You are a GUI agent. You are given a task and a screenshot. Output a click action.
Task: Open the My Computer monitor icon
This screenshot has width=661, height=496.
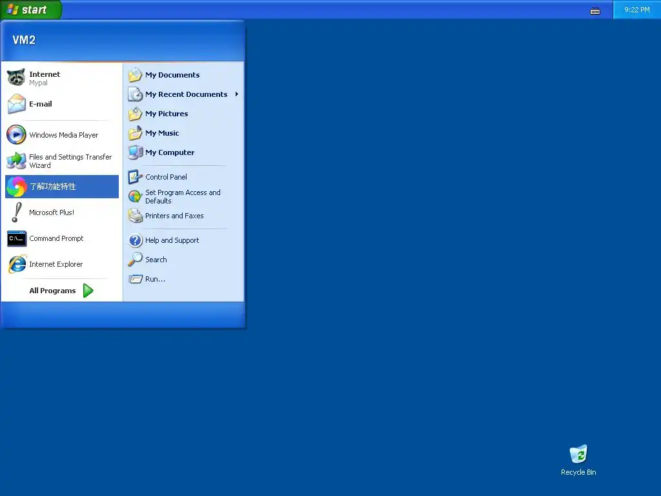coord(135,152)
